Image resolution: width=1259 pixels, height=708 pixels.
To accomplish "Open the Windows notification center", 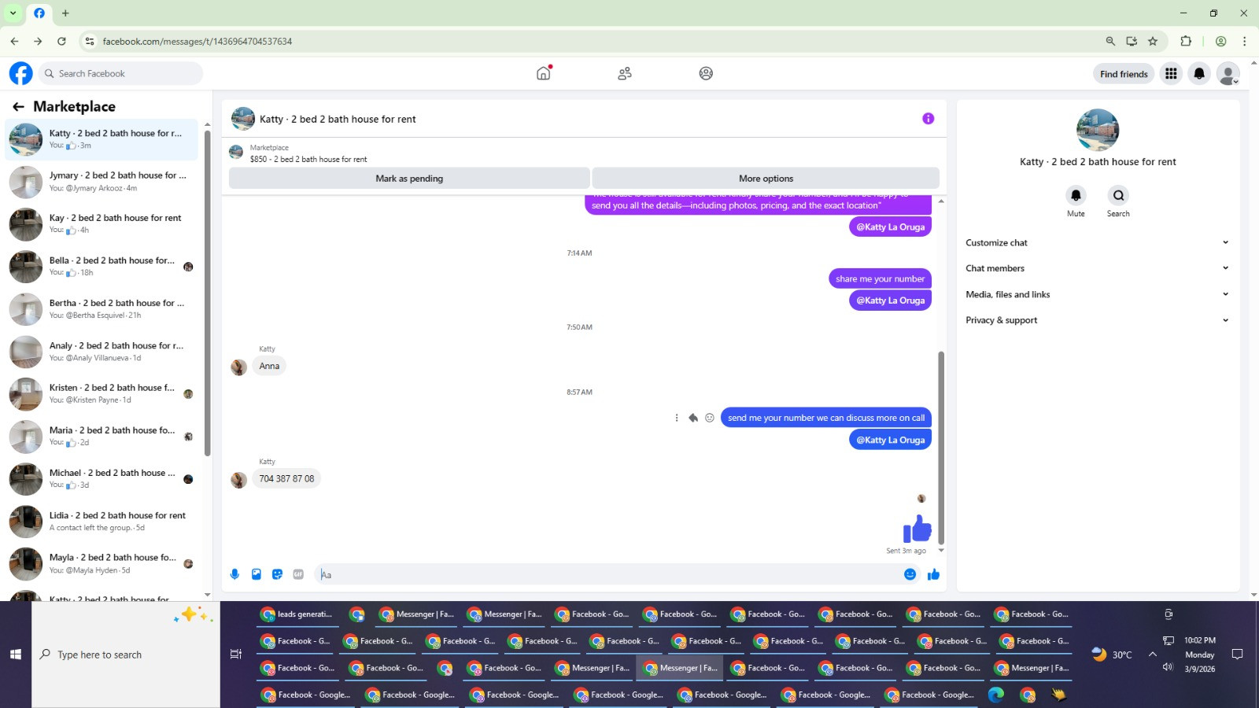I will [x=1237, y=654].
